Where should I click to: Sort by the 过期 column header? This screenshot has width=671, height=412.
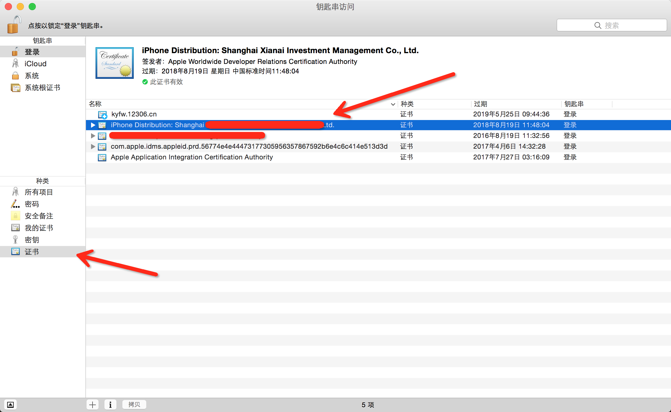coord(516,104)
